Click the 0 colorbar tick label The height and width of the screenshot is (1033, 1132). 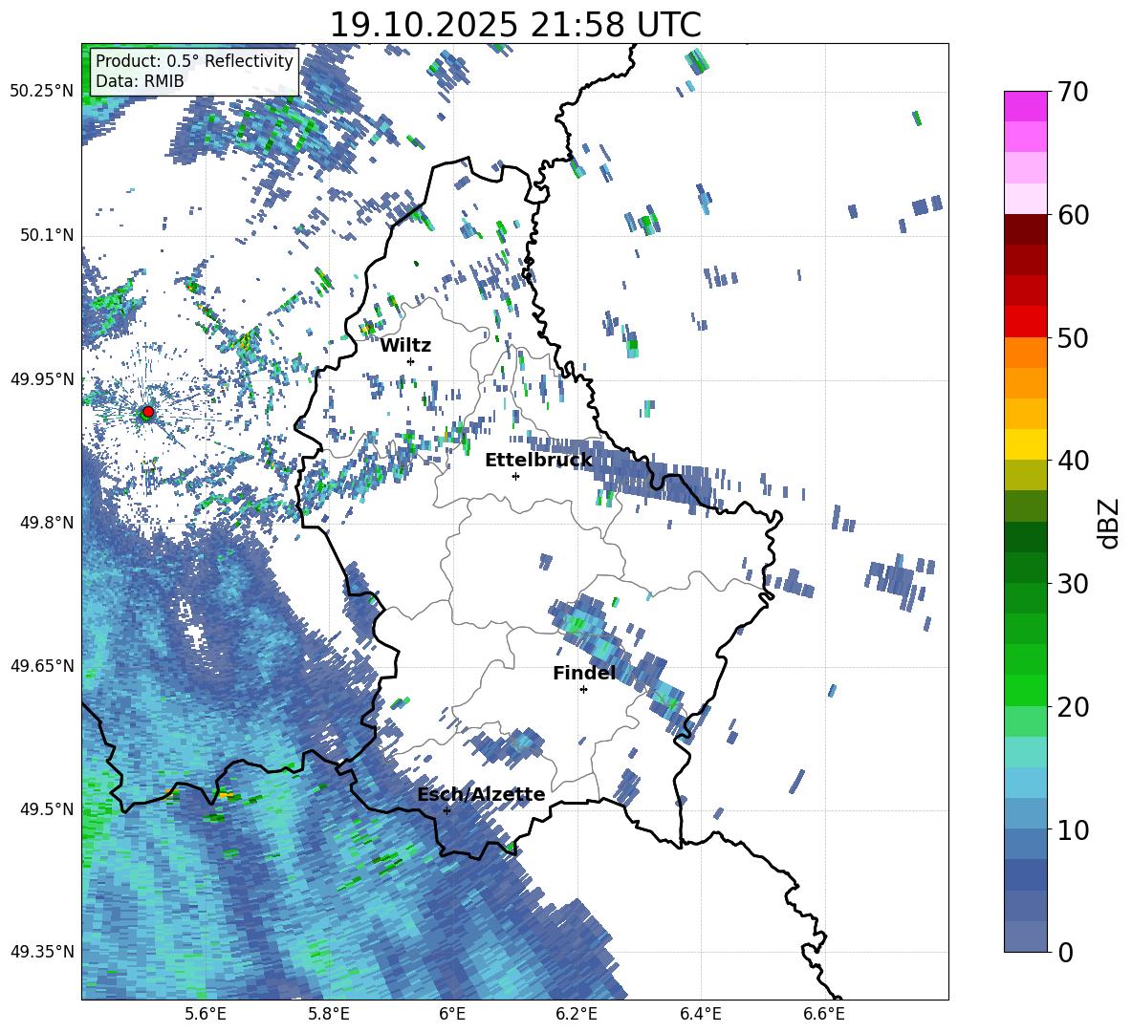1065,953
